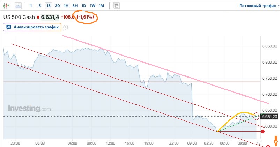Select the 1 minute timeframe
This screenshot has width=280, height=147.
(31, 6)
